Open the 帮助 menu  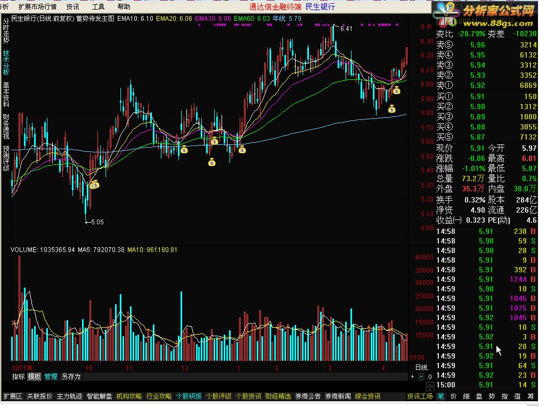124,6
